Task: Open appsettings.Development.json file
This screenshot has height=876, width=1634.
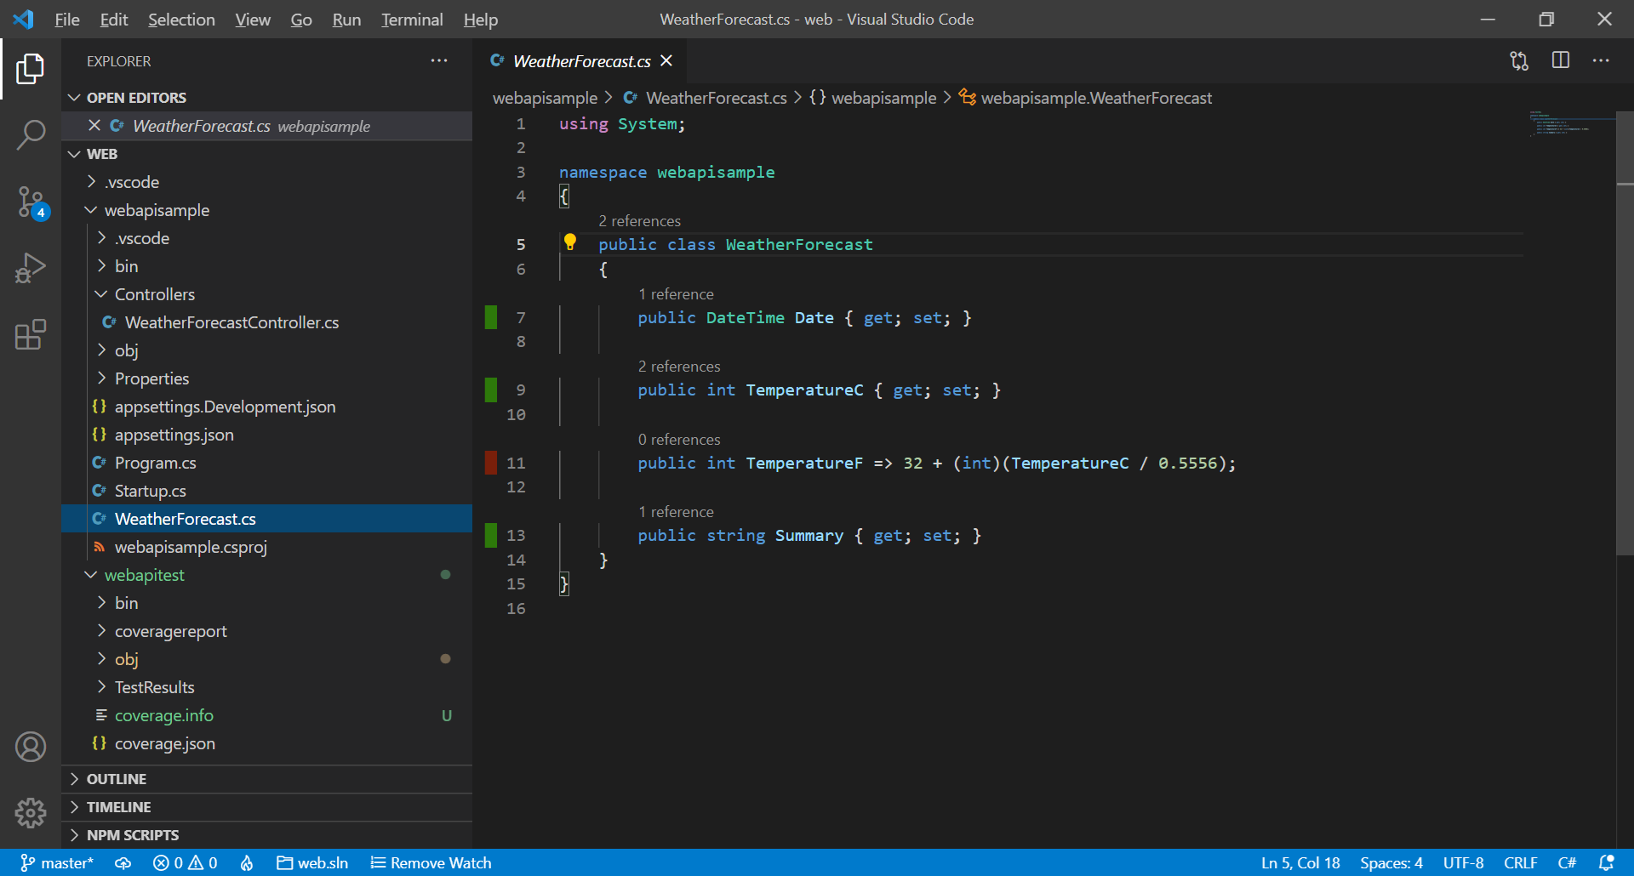Action: click(266, 406)
